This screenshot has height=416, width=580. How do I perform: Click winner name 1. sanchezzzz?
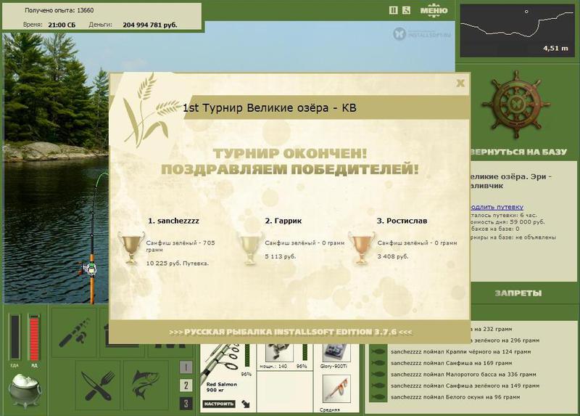(173, 221)
